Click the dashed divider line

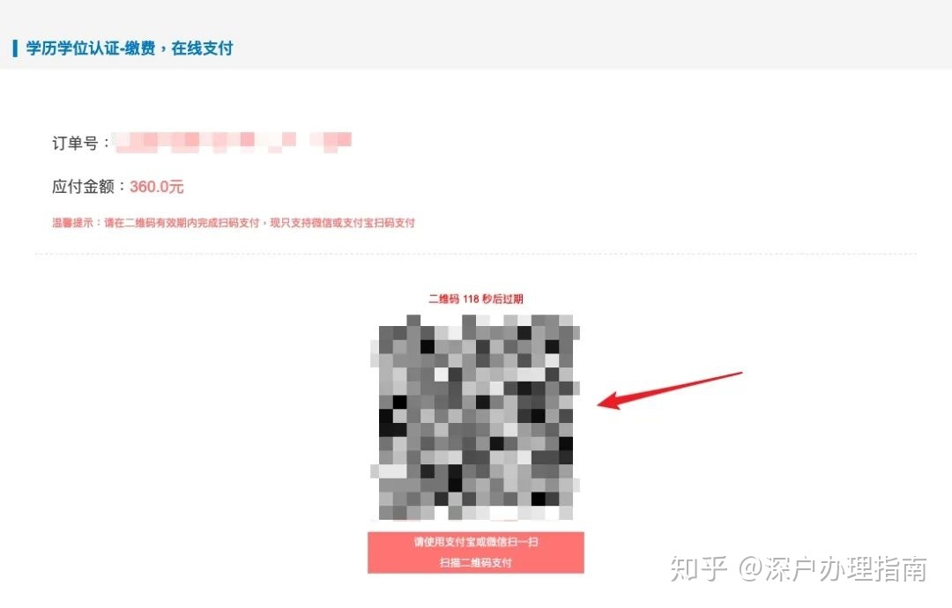pyautogui.click(x=476, y=255)
